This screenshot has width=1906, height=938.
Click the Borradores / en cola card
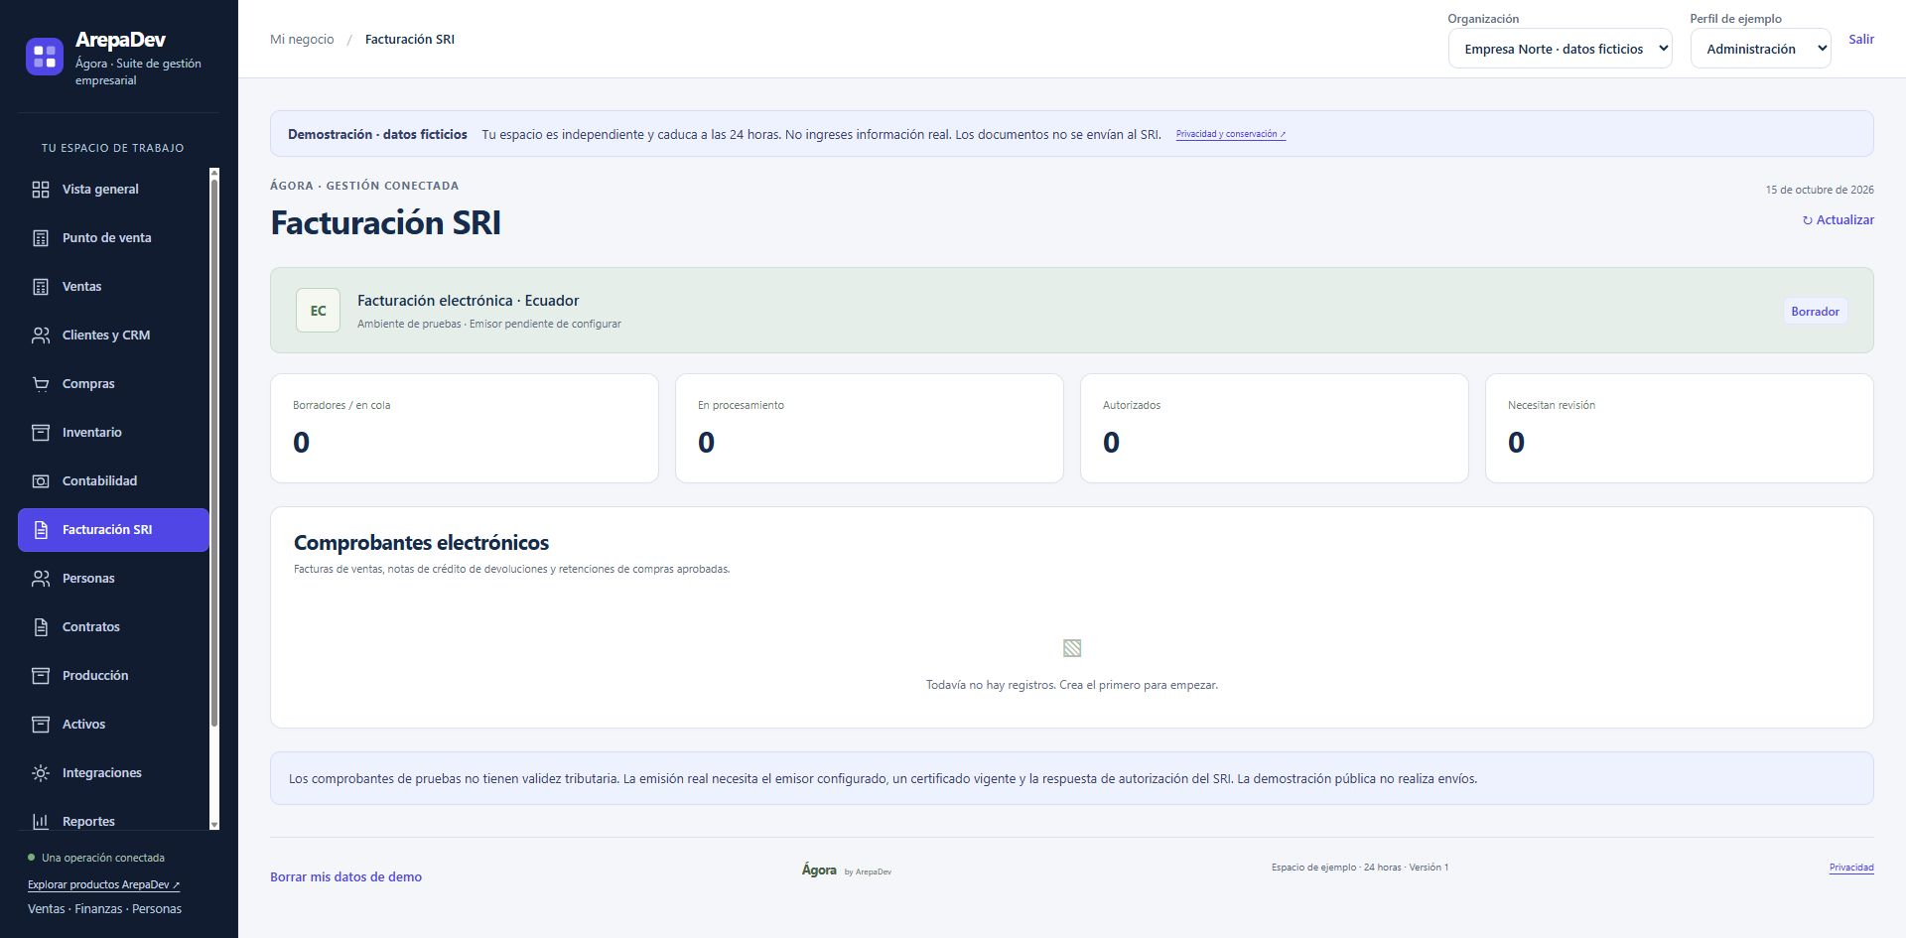pyautogui.click(x=464, y=429)
